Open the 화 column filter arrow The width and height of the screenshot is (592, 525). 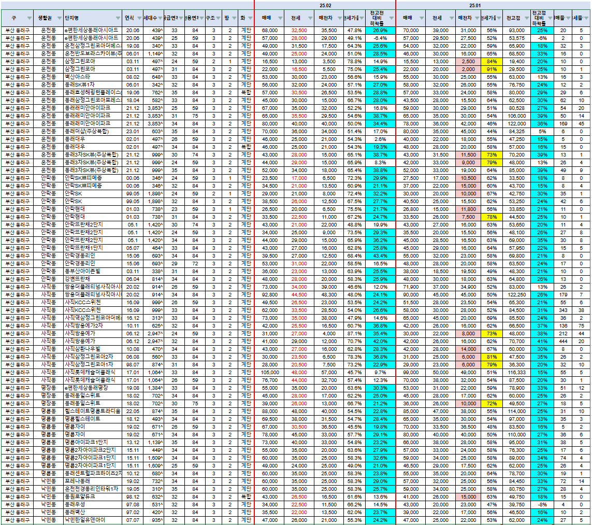[250, 18]
